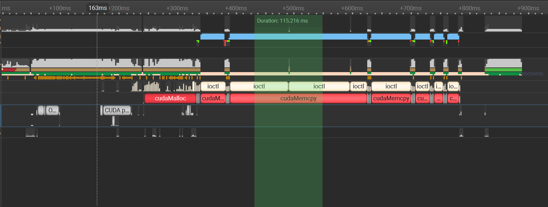Click the truncated i... block
This screenshot has height=207, width=548.
pyautogui.click(x=439, y=86)
